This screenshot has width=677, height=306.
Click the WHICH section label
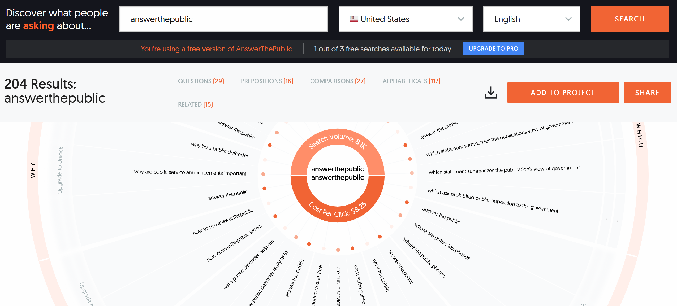tap(640, 135)
